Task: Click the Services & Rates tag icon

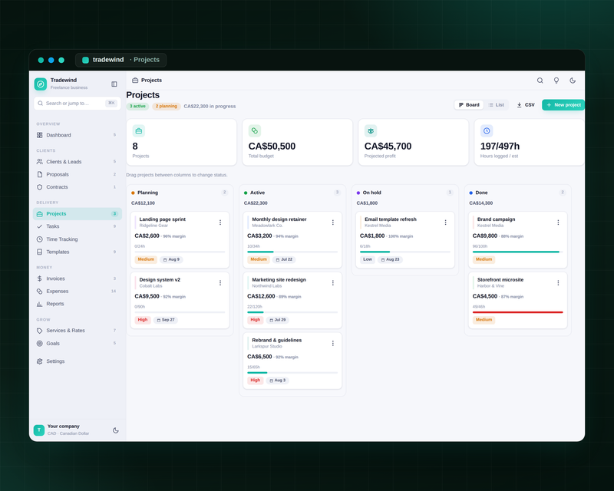Action: tap(40, 331)
